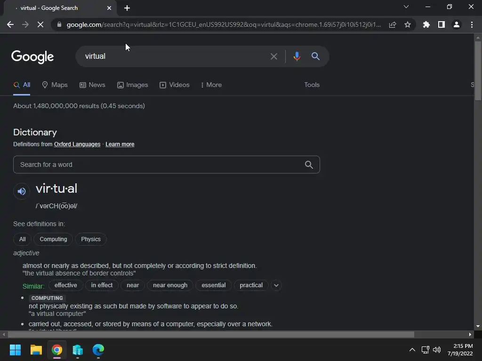Click the horizontal scrollbar thumb
Image resolution: width=482 pixels, height=361 pixels.
211,334
